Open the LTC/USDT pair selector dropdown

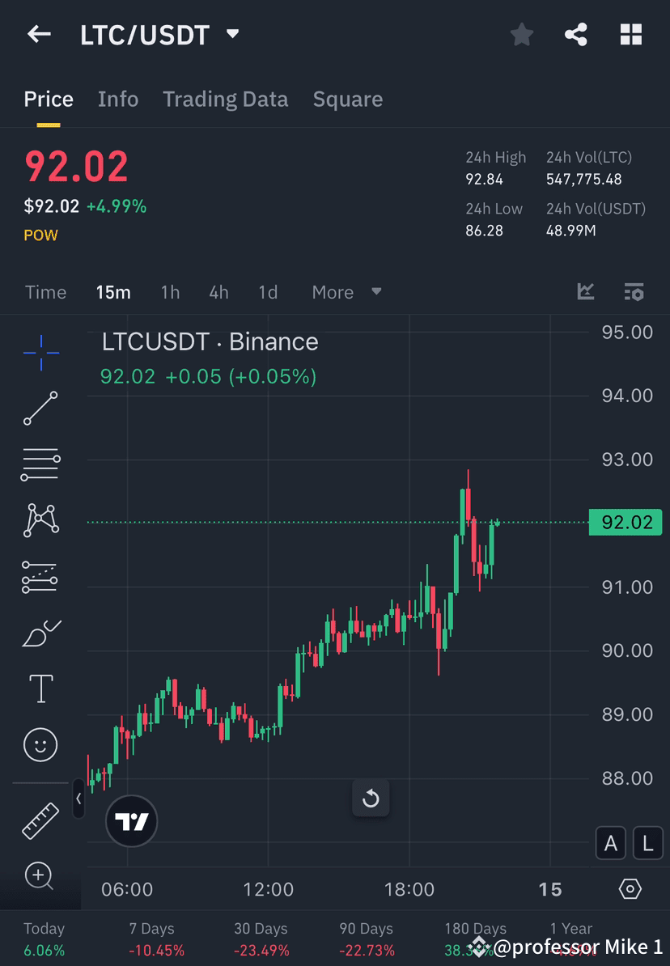point(232,35)
